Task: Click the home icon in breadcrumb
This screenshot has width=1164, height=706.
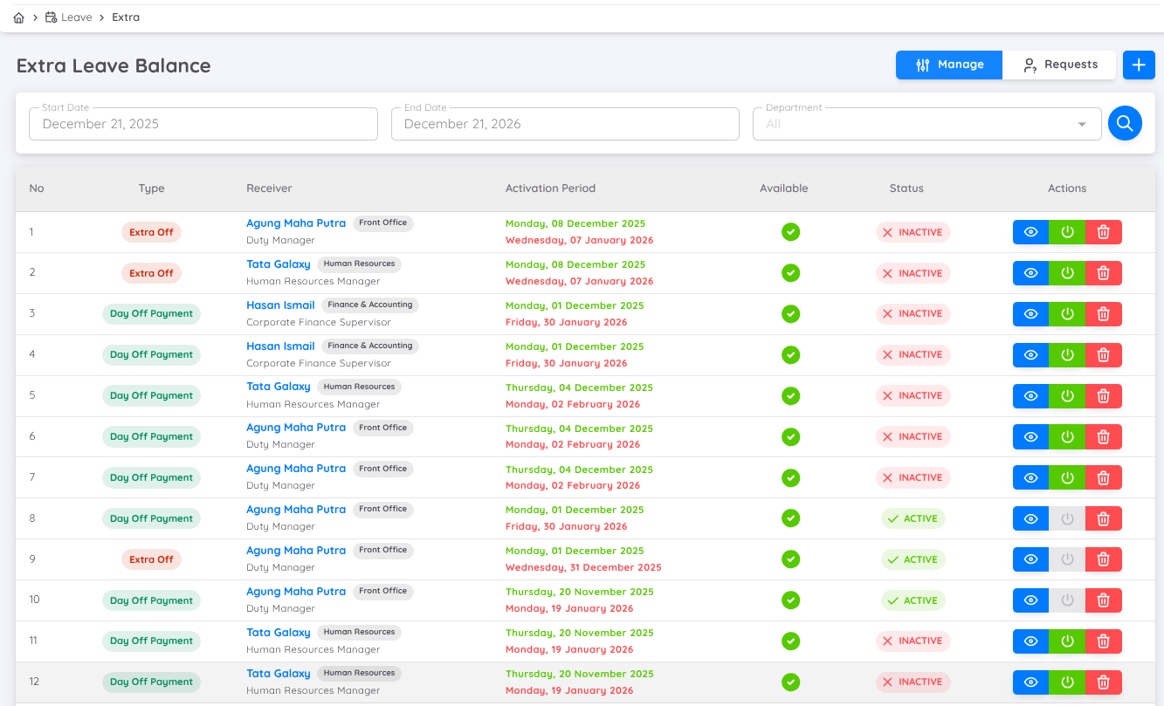Action: (x=19, y=17)
